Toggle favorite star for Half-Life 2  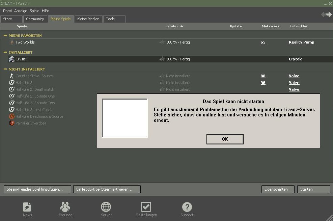coord(162,83)
